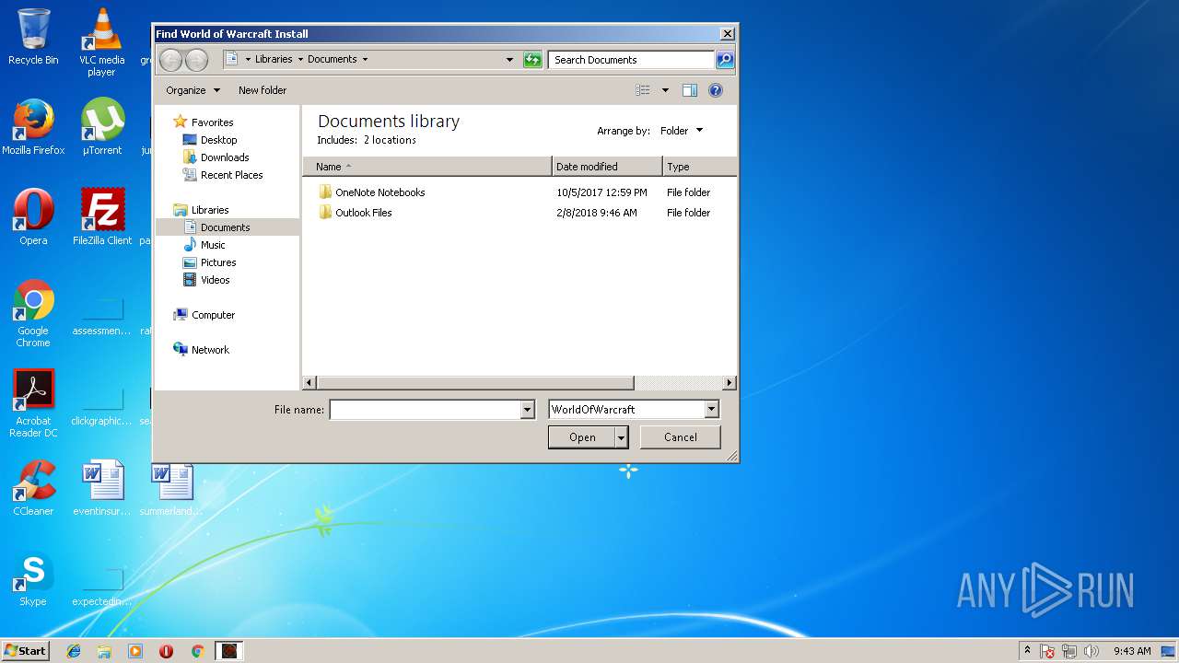The width and height of the screenshot is (1179, 663).
Task: Click the Start button
Action: coord(26,651)
